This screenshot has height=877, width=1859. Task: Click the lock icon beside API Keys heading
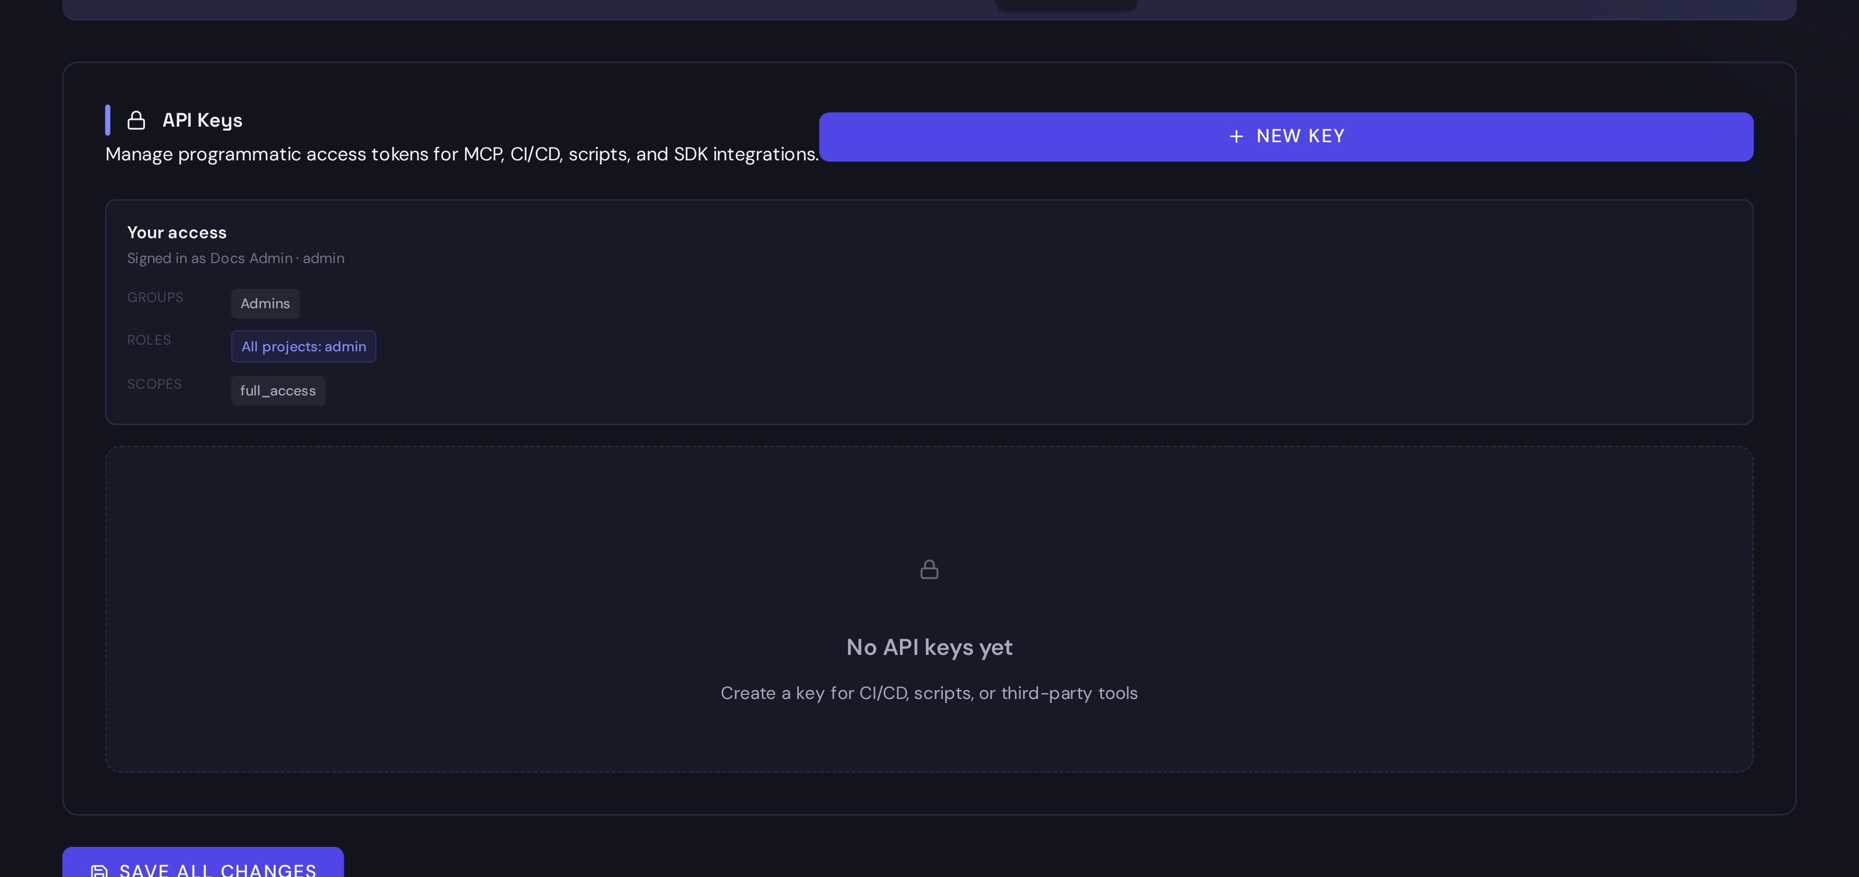click(137, 120)
